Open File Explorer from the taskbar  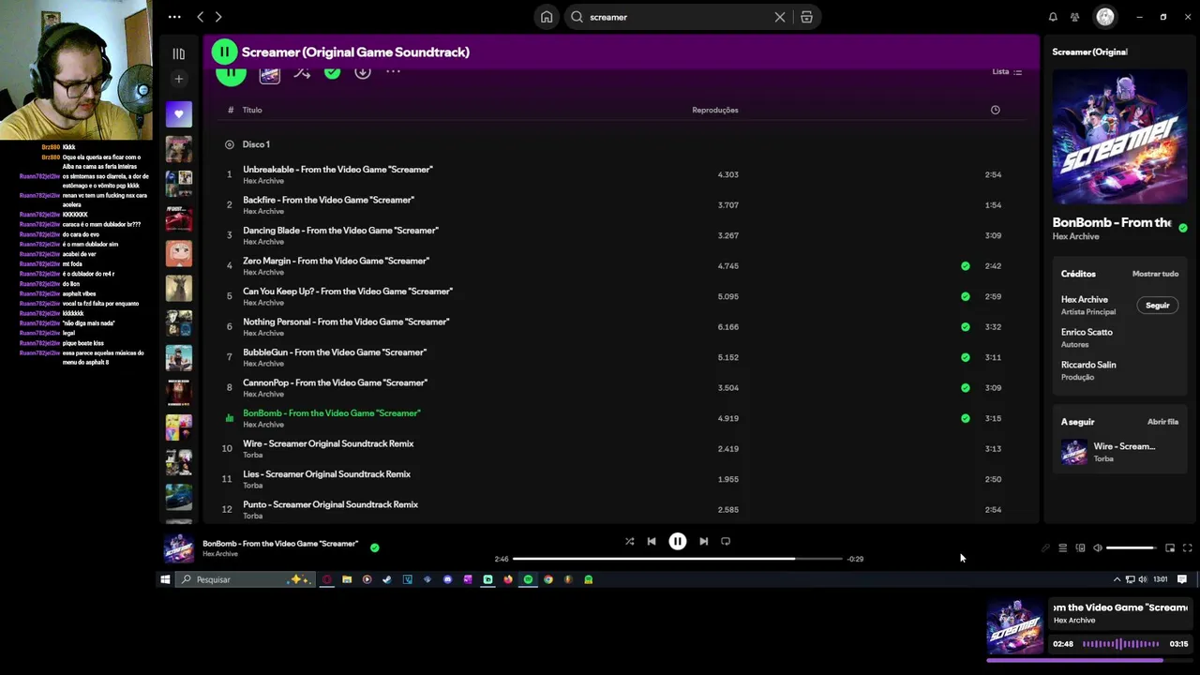point(347,579)
